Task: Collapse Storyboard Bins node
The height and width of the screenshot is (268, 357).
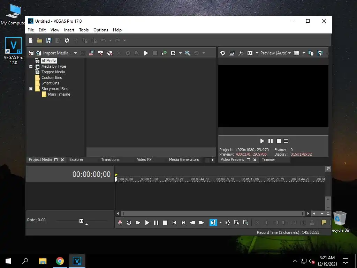Action: [31, 89]
